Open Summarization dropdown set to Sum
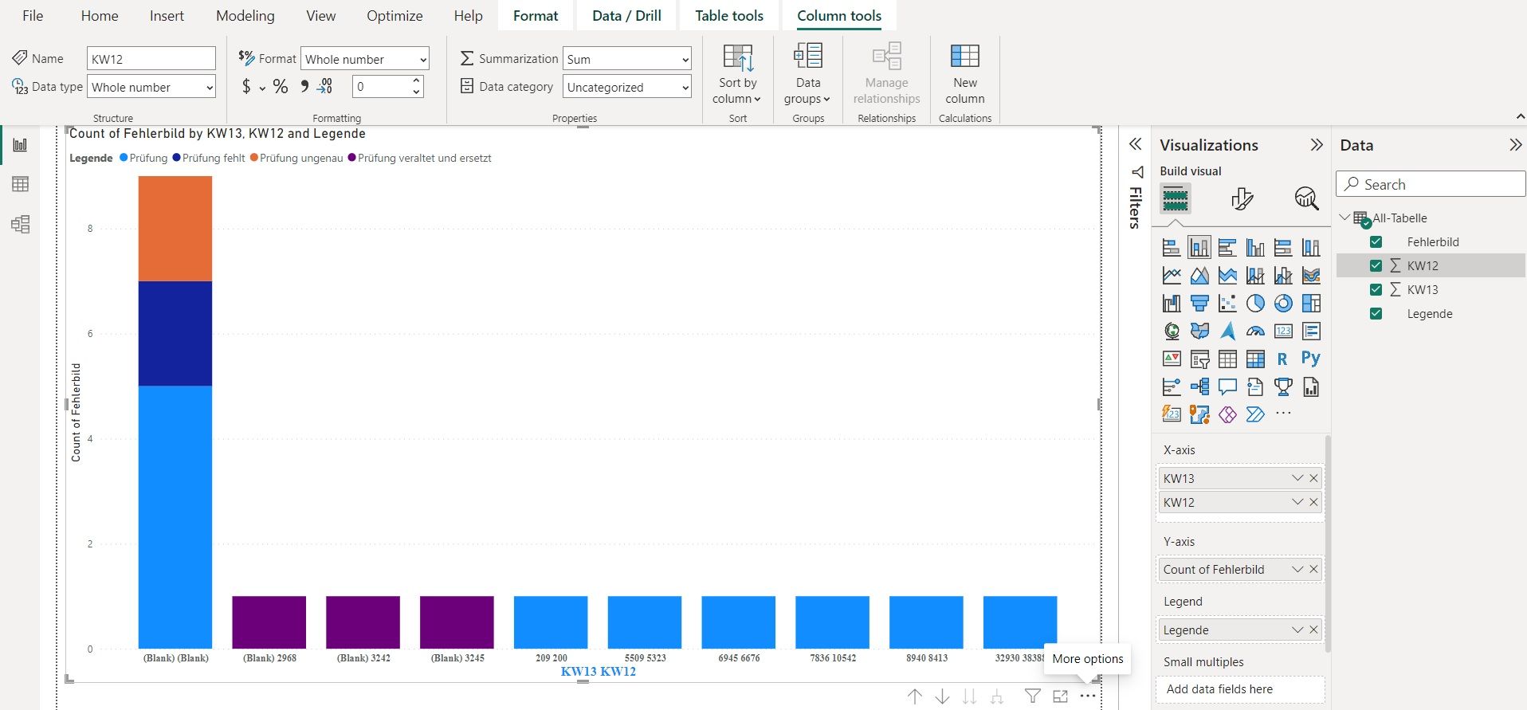Viewport: 1527px width, 710px height. (x=627, y=59)
